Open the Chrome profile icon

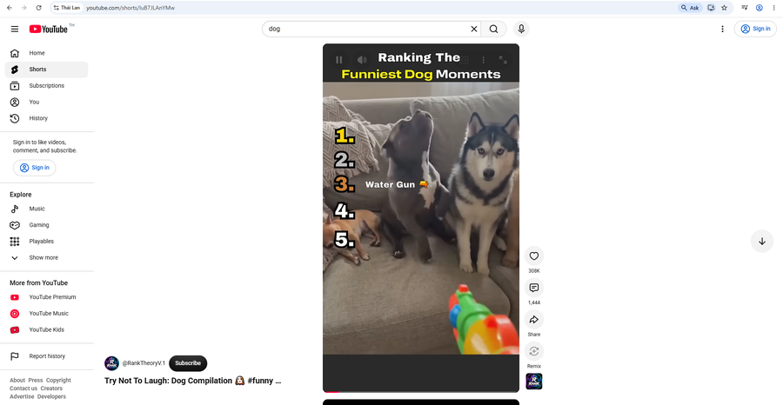coord(759,8)
